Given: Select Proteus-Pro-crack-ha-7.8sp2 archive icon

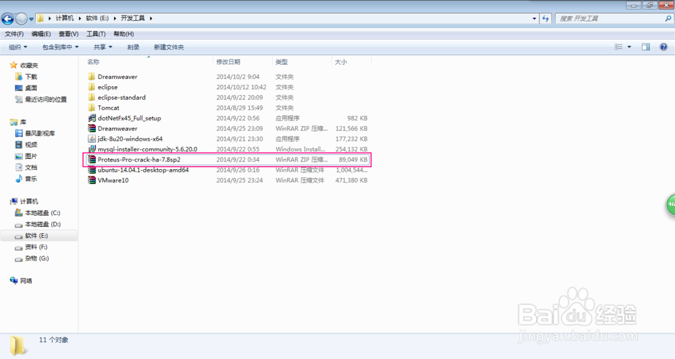Looking at the screenshot, I should pos(91,160).
